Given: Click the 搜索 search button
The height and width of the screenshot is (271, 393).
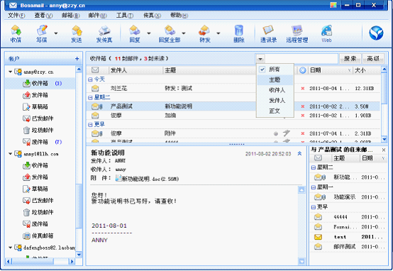Looking at the screenshot, I should [350, 59].
